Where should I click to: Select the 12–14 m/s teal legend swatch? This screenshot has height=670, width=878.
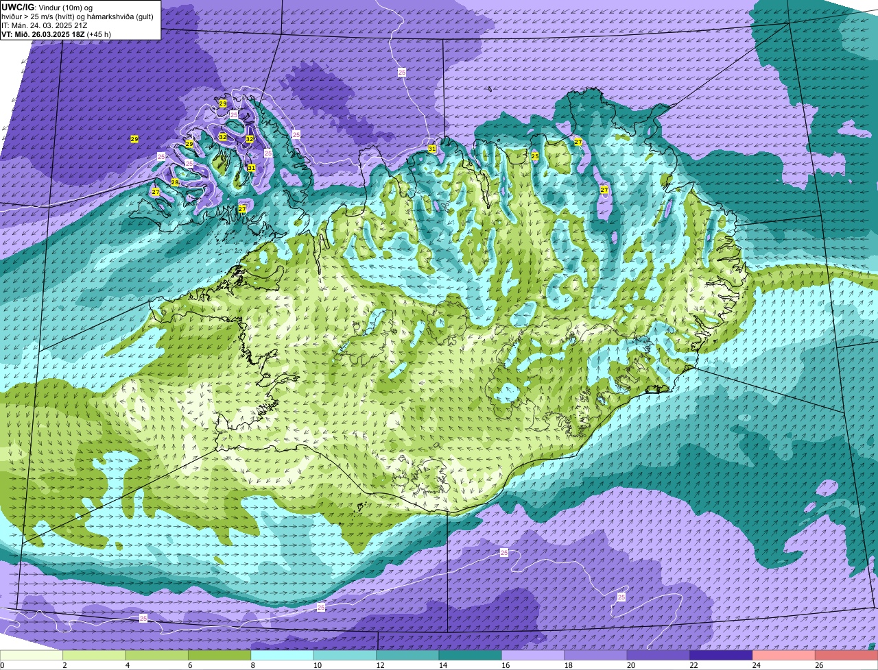point(407,656)
